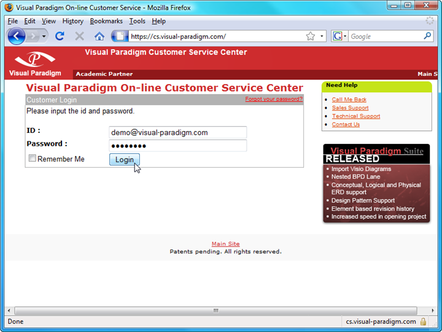The width and height of the screenshot is (442, 332).
Task: Click cs.visual-paradigm.com in the status bar
Action: [381, 322]
